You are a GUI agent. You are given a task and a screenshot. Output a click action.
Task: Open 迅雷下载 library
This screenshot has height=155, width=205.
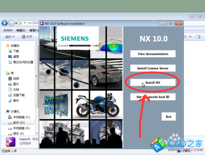pyautogui.click(x=16, y=95)
